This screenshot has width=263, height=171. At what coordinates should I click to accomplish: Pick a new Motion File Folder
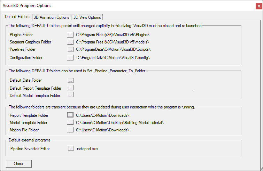[x=70, y=130]
